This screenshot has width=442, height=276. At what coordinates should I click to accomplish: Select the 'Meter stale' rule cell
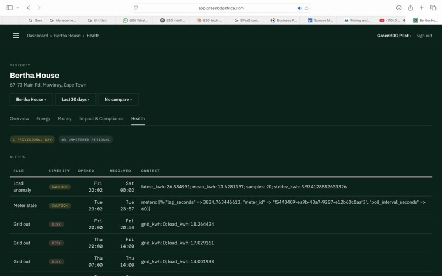[x=25, y=205]
